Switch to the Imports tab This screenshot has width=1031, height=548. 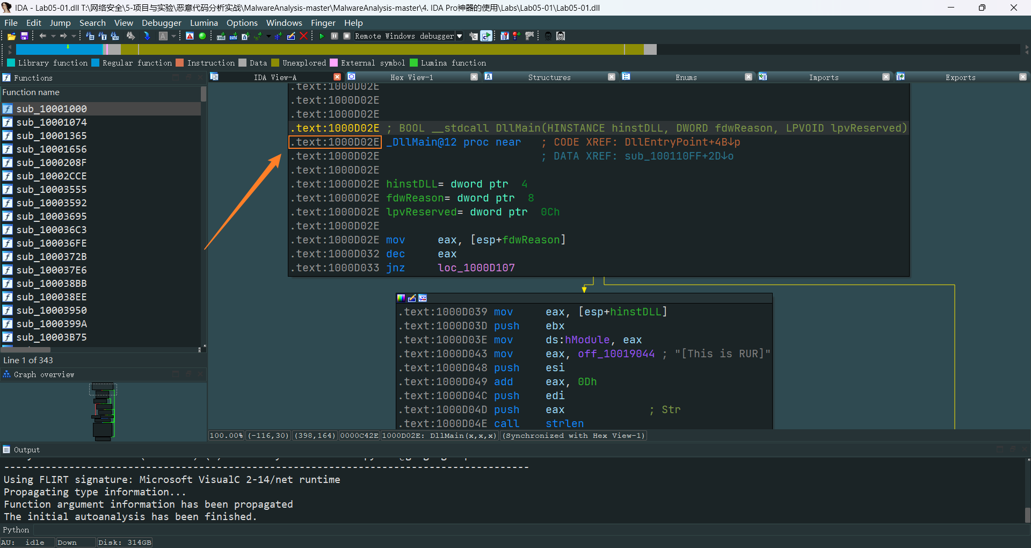click(824, 77)
